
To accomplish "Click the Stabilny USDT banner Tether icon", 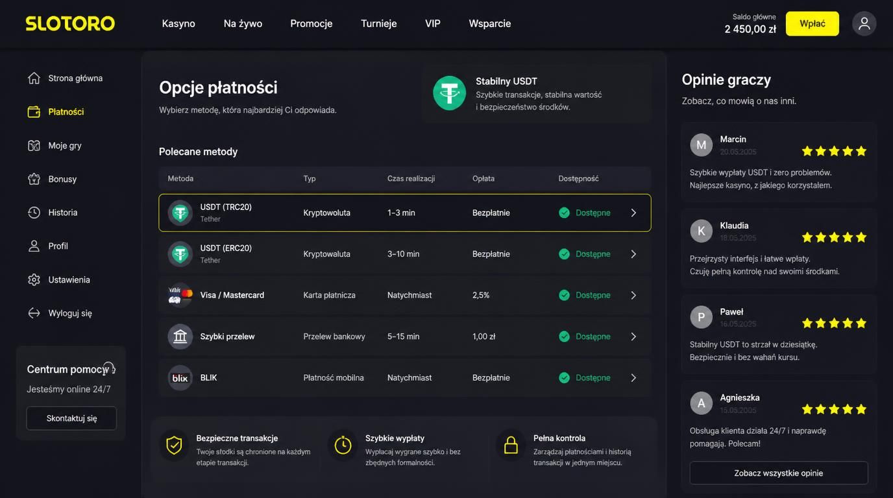I will pyautogui.click(x=450, y=93).
